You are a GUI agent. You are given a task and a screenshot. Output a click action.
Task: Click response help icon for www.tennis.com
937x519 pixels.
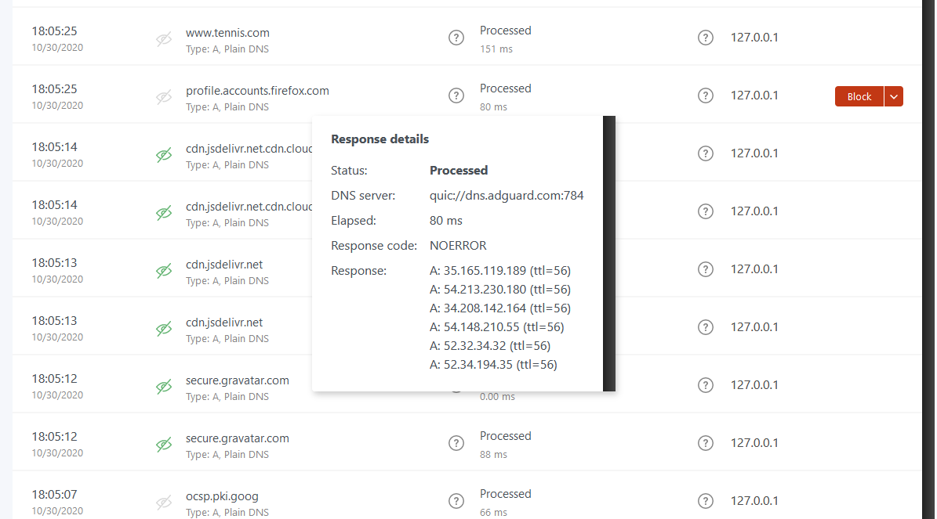pos(456,38)
